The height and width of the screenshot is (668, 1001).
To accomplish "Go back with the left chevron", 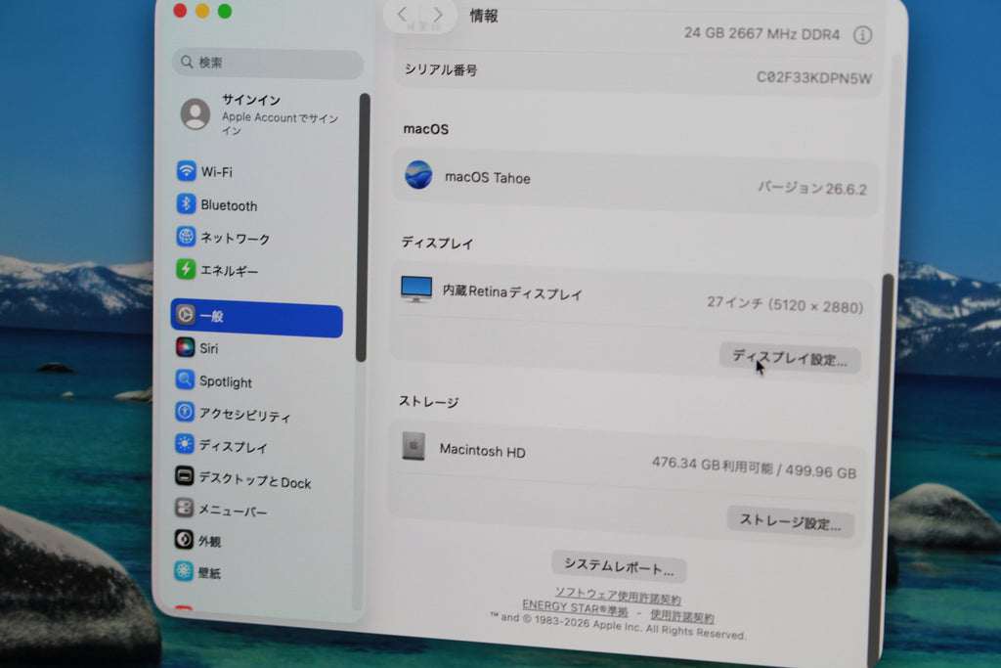I will (402, 14).
